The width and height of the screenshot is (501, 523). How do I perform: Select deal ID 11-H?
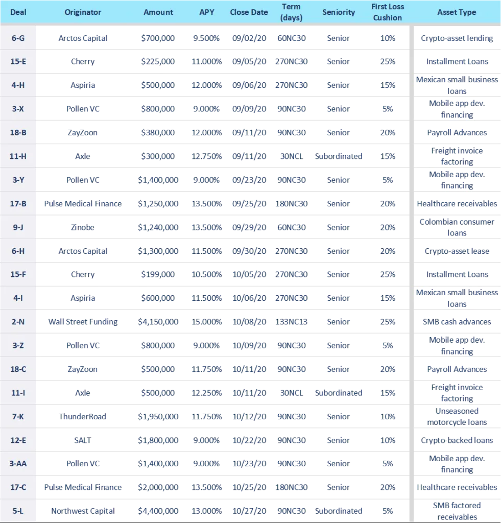(x=18, y=156)
